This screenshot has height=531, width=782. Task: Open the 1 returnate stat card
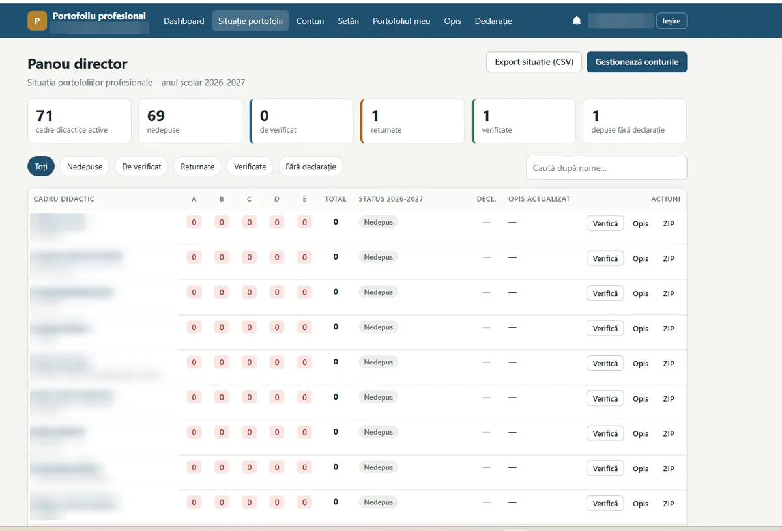click(413, 121)
